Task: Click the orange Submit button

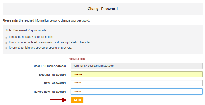Action: 77,100
